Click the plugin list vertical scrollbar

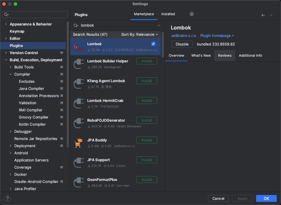[x=163, y=45]
